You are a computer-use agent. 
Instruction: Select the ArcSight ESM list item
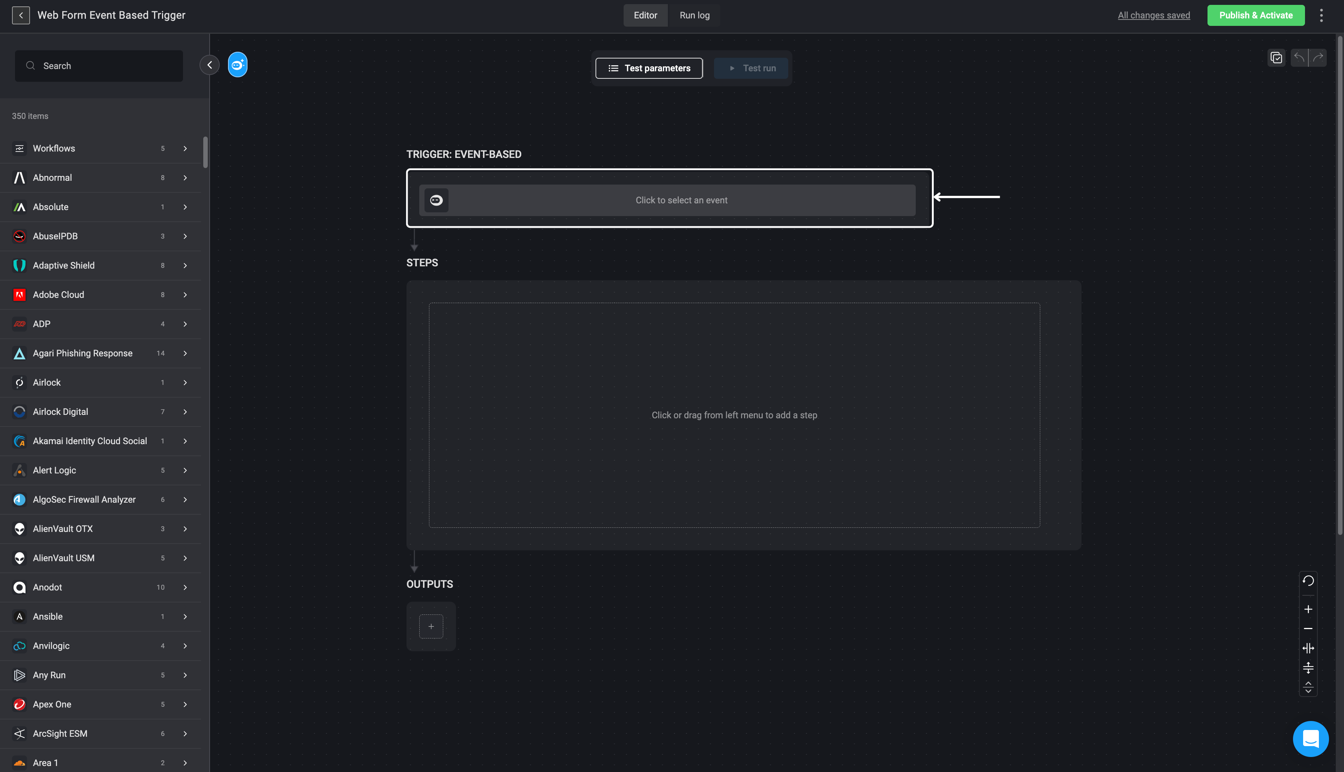pos(101,734)
